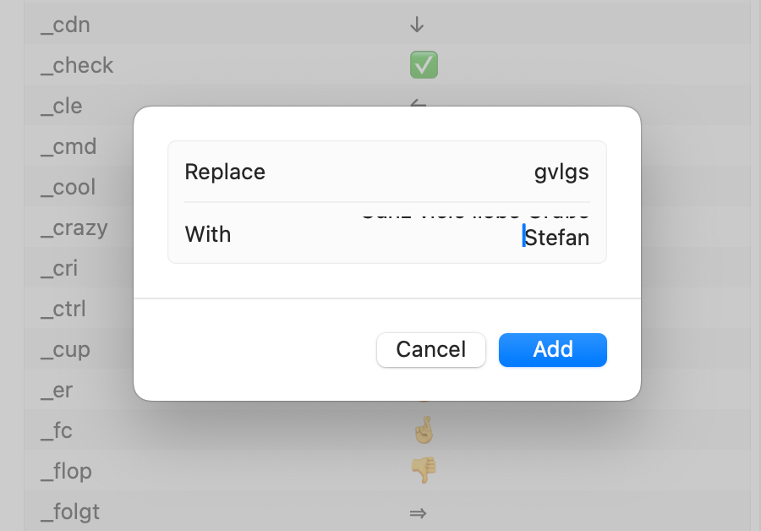Select the _flop shortcut row
This screenshot has height=531, width=761.
coord(386,470)
